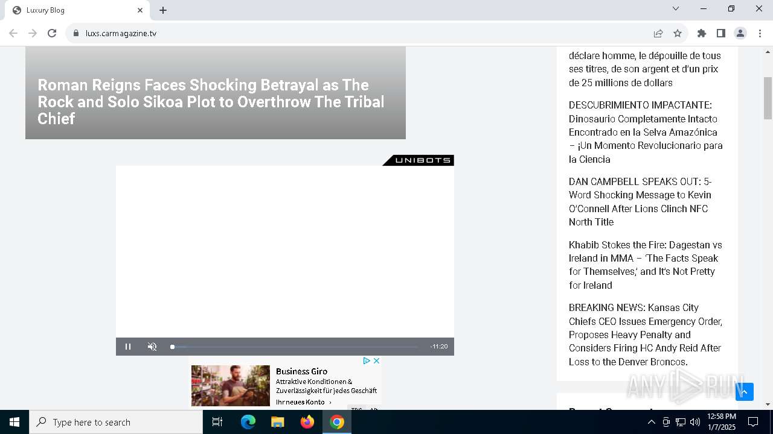Screen dimensions: 773x434
Task: Unmute the video with the speaker icon
Action: pos(152,347)
